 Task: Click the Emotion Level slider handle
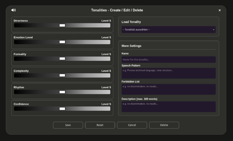click(x=62, y=42)
